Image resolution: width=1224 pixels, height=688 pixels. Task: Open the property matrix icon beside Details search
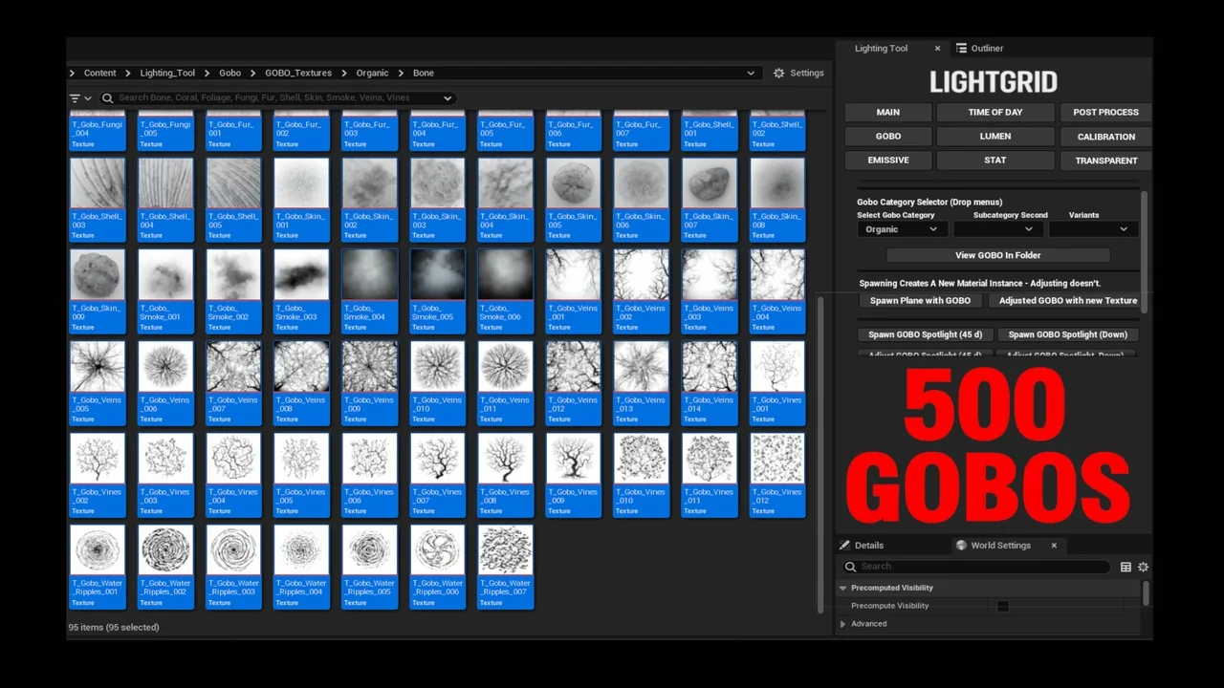point(1126,567)
